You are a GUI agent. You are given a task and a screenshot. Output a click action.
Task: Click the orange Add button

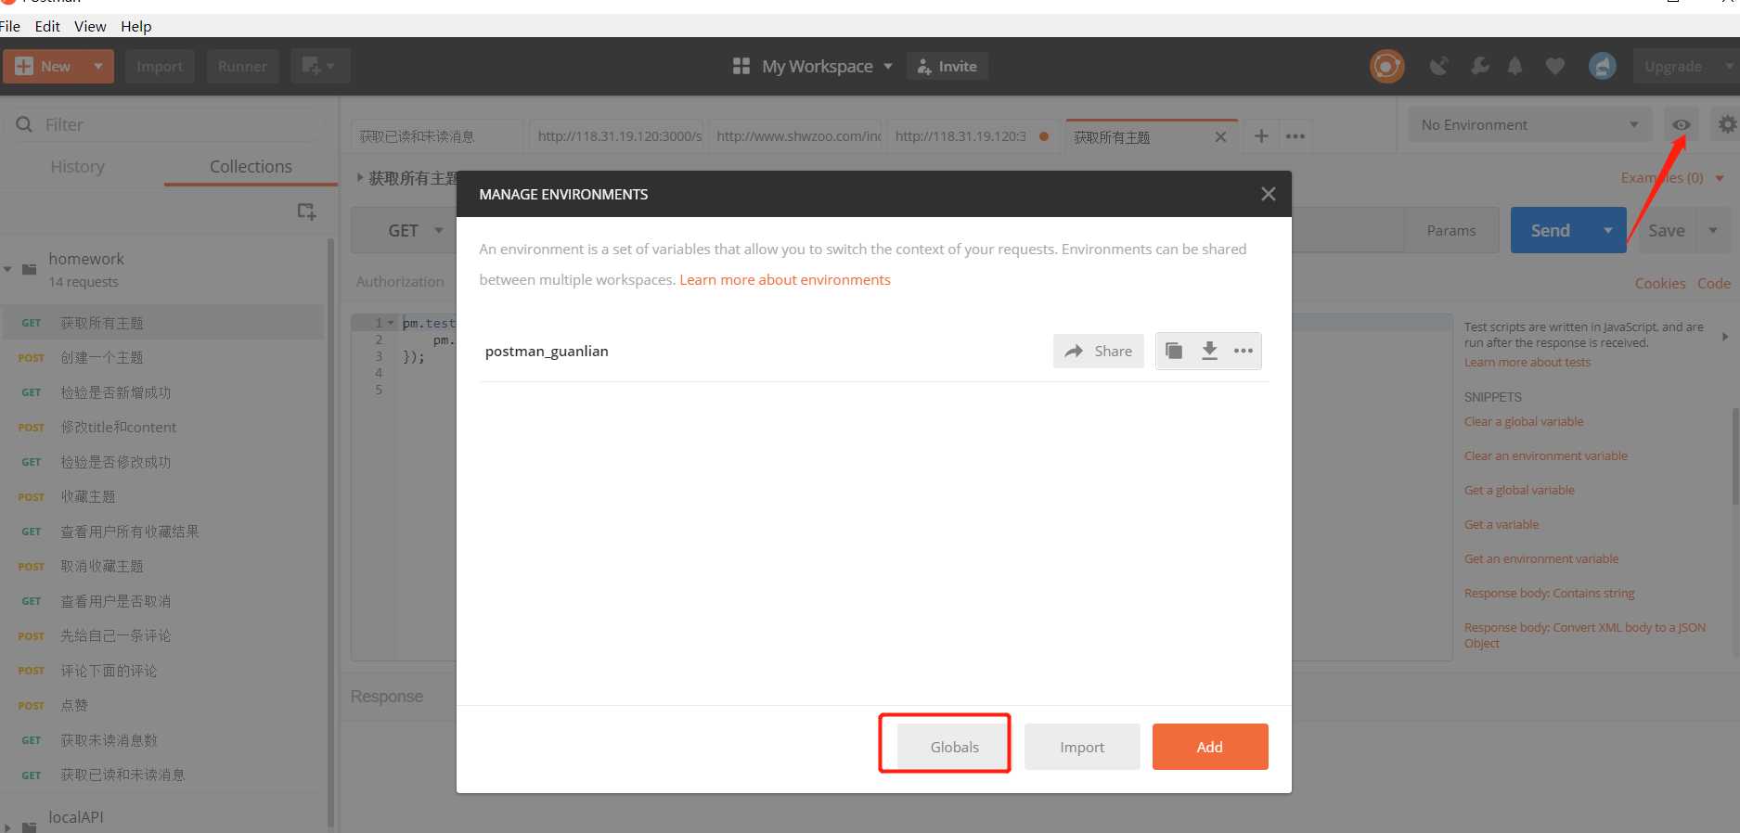pyautogui.click(x=1210, y=747)
